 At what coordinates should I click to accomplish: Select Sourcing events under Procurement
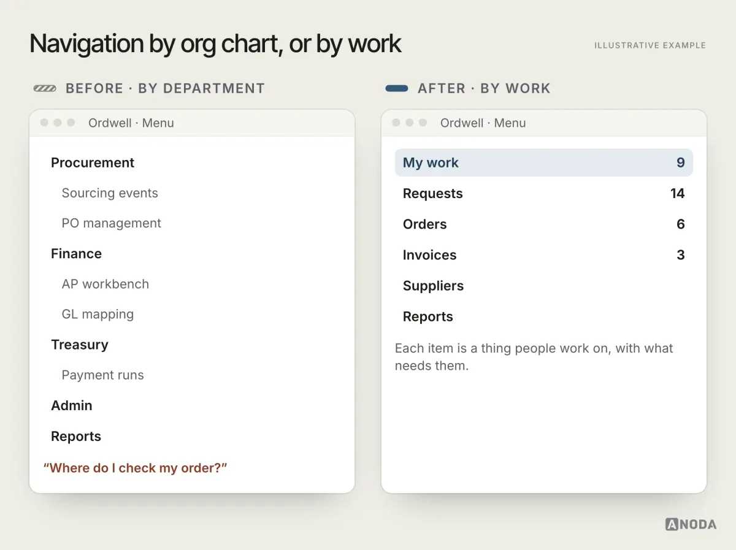tap(110, 193)
